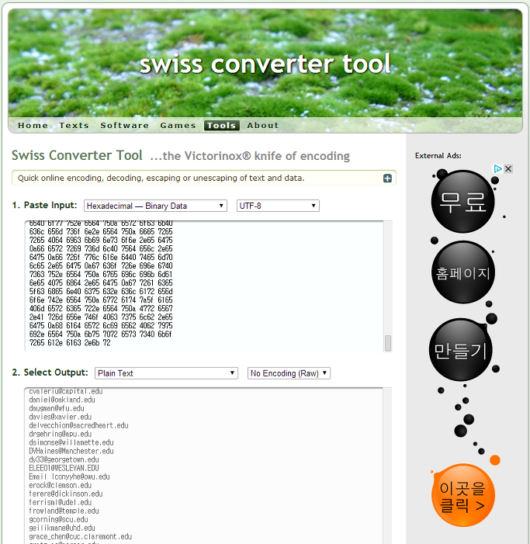Open the Software menu item

click(124, 126)
